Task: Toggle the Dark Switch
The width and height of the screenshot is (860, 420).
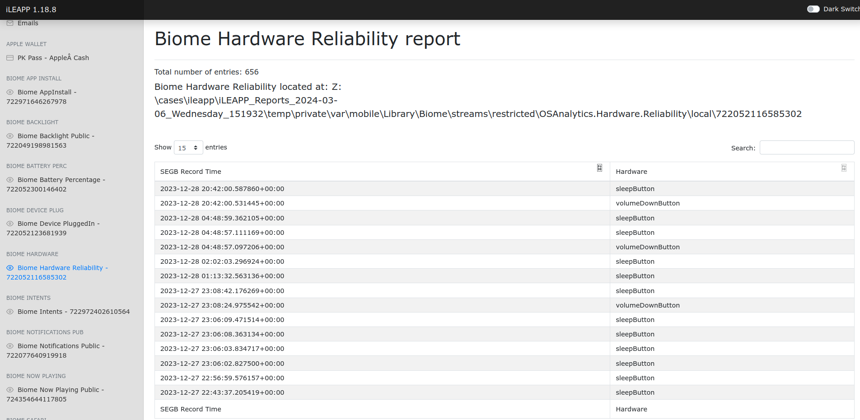Action: pos(813,9)
